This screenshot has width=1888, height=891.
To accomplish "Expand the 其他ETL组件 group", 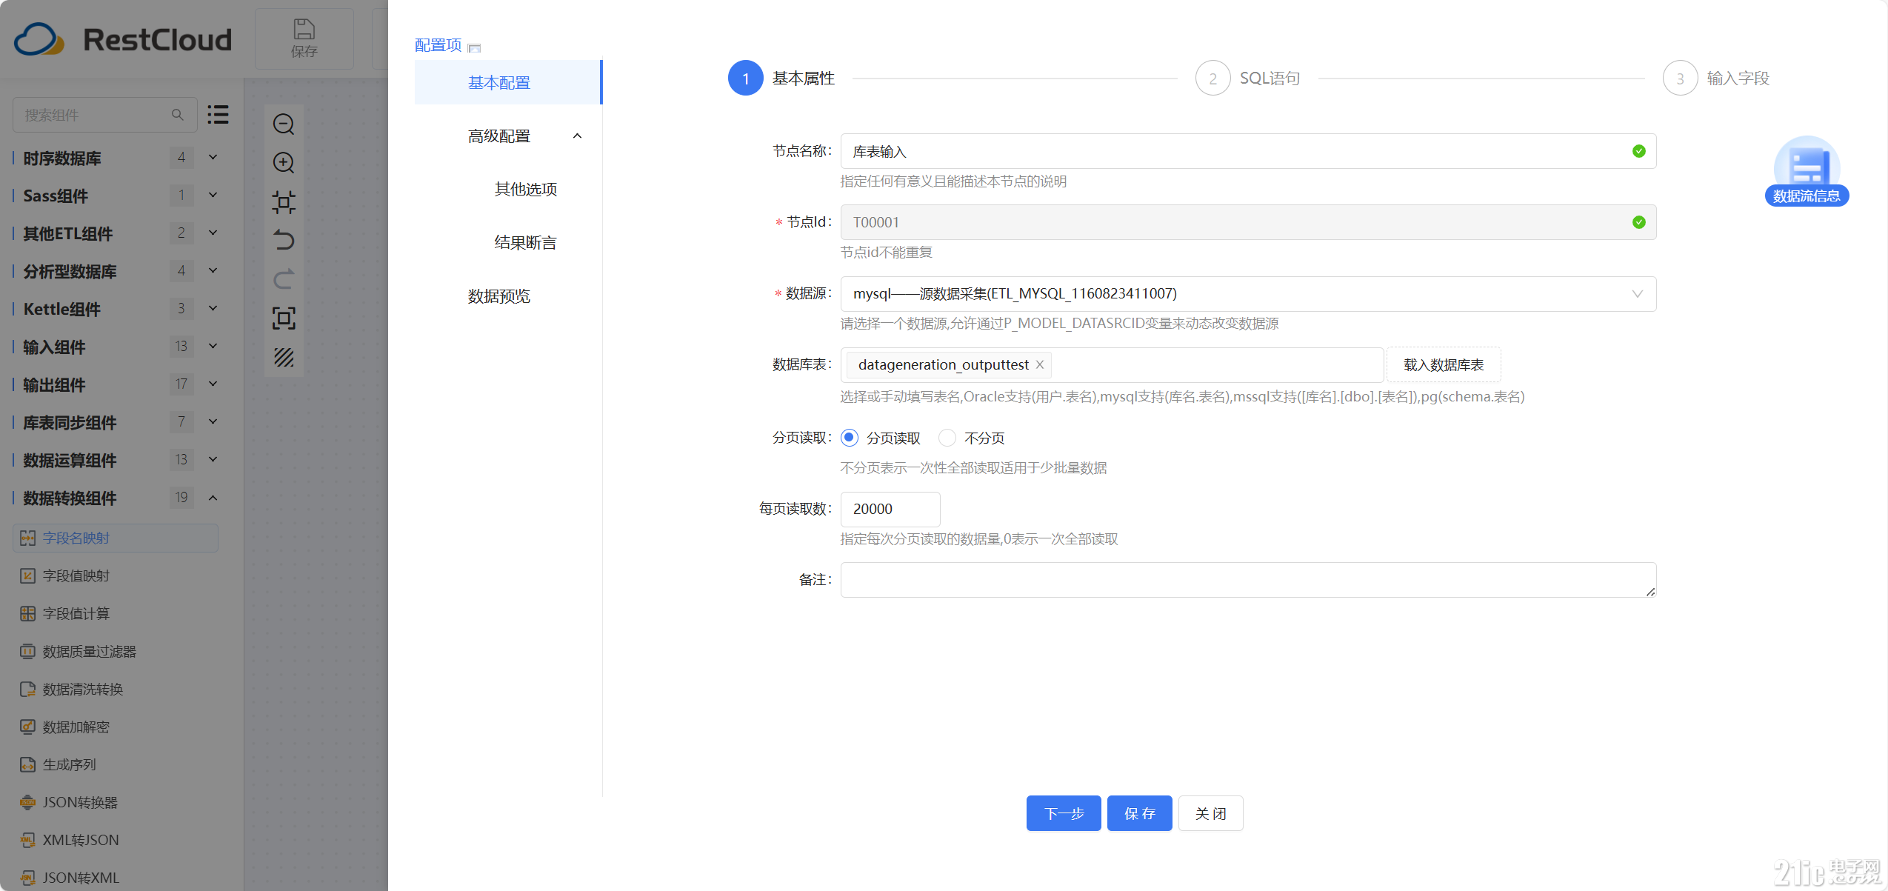I will point(213,233).
